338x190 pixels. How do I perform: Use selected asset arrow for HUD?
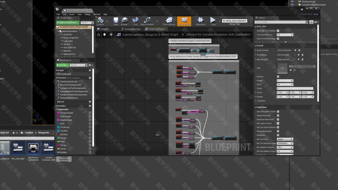tap(291, 70)
